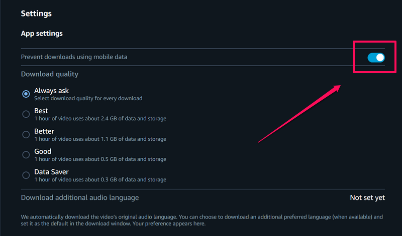Click the Best option label text
Image resolution: width=402 pixels, height=236 pixels.
(41, 111)
